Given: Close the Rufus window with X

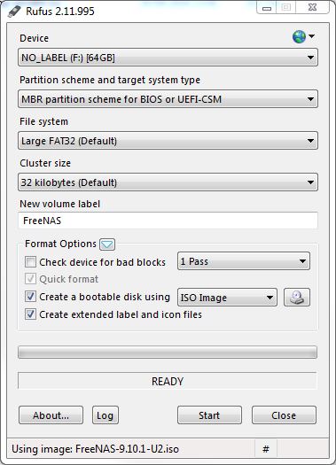Looking at the screenshot, I should 312,8.
